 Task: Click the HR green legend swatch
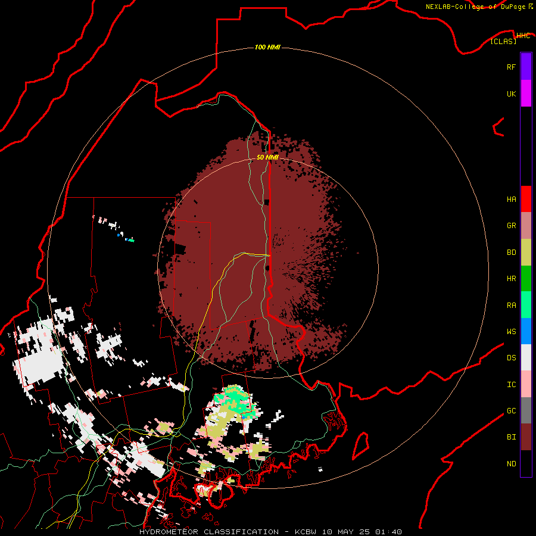pyautogui.click(x=526, y=279)
